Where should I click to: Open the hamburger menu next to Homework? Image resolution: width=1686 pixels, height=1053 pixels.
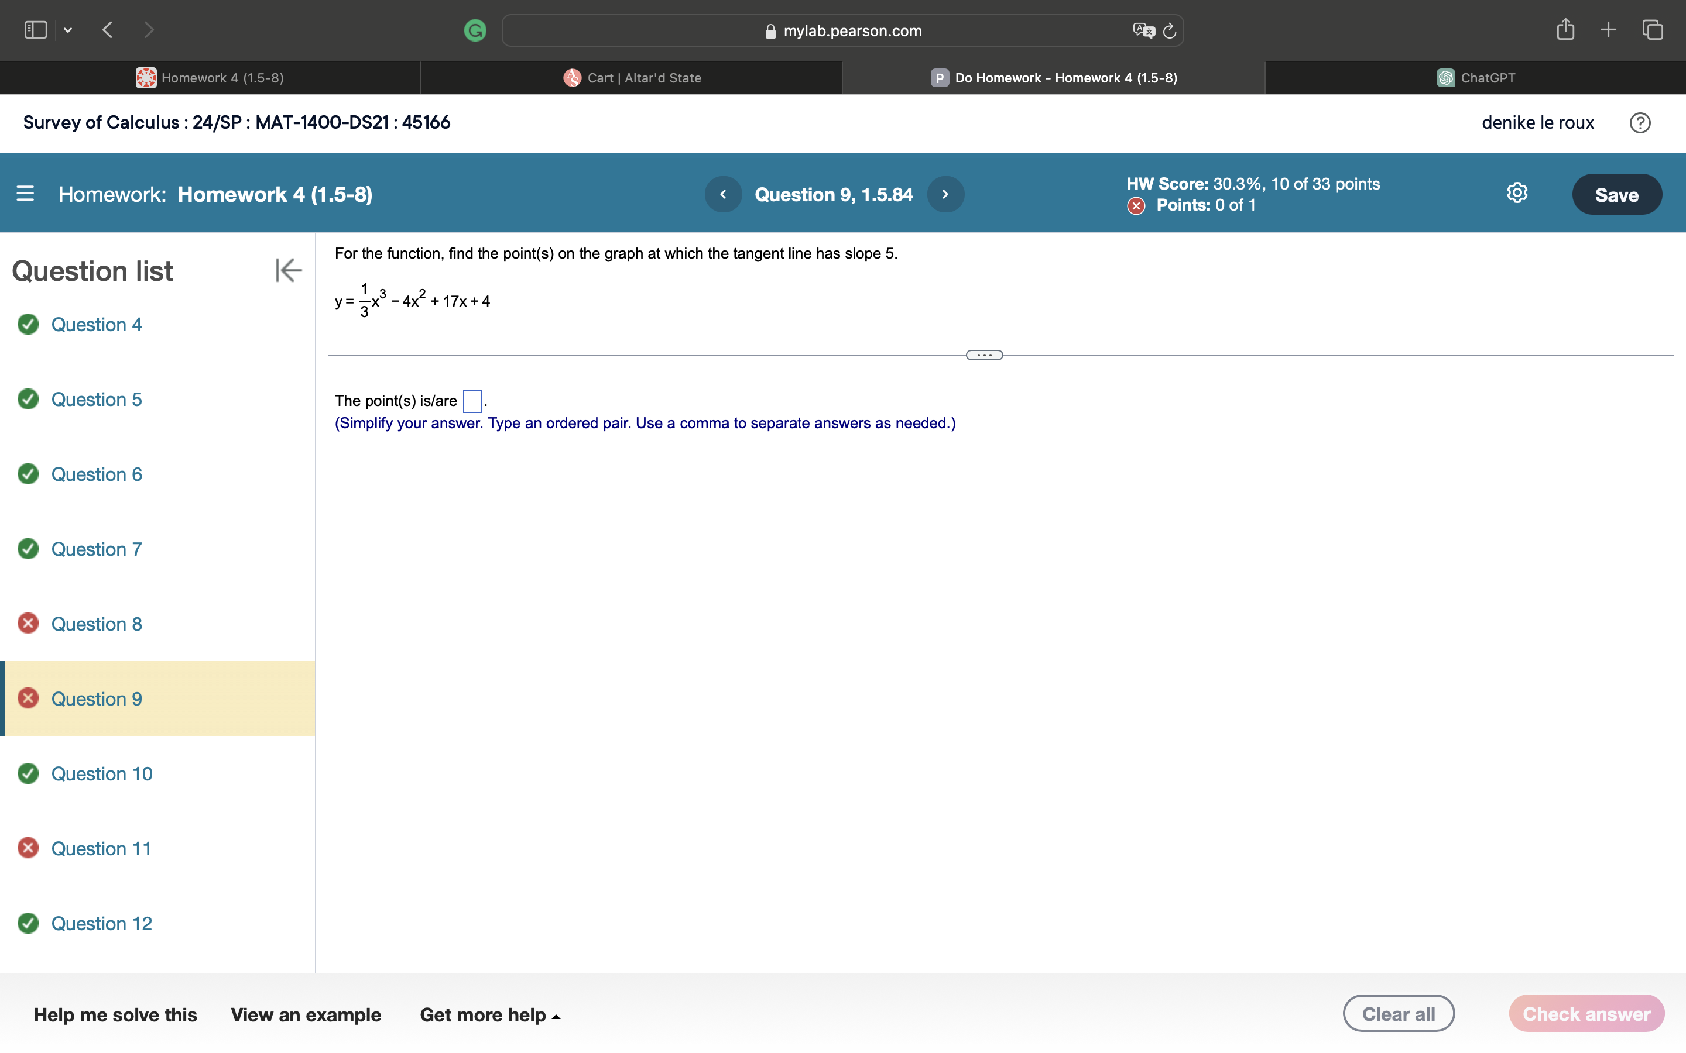coord(25,194)
